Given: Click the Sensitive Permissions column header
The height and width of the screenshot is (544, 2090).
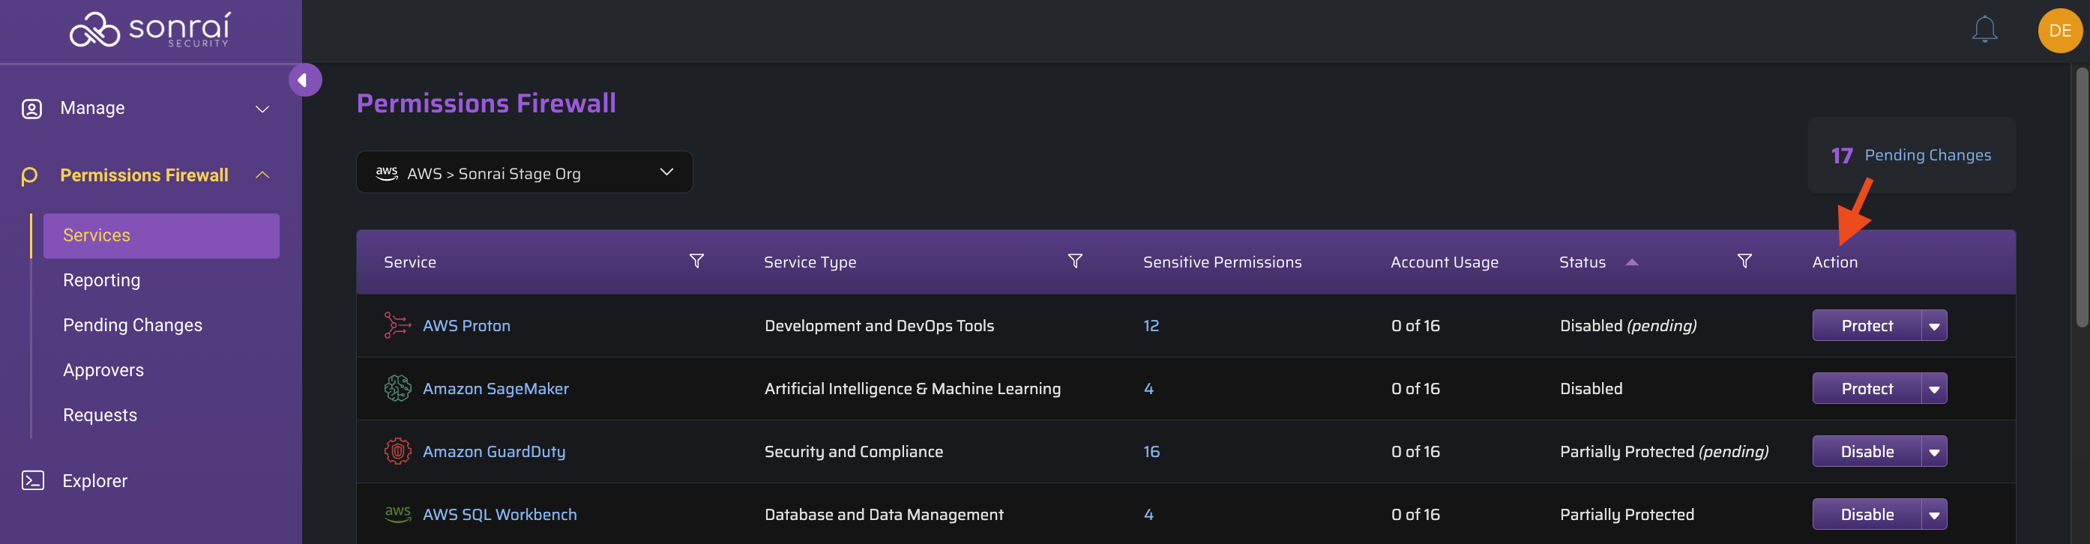Looking at the screenshot, I should click(x=1222, y=262).
